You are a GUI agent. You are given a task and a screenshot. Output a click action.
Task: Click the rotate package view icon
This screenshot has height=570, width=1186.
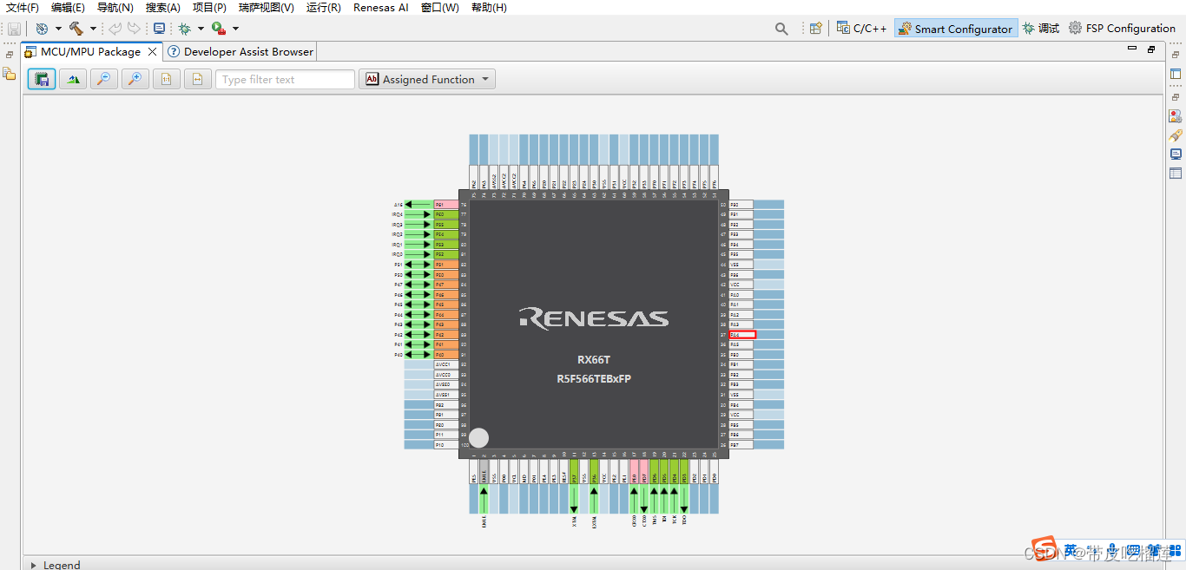72,79
